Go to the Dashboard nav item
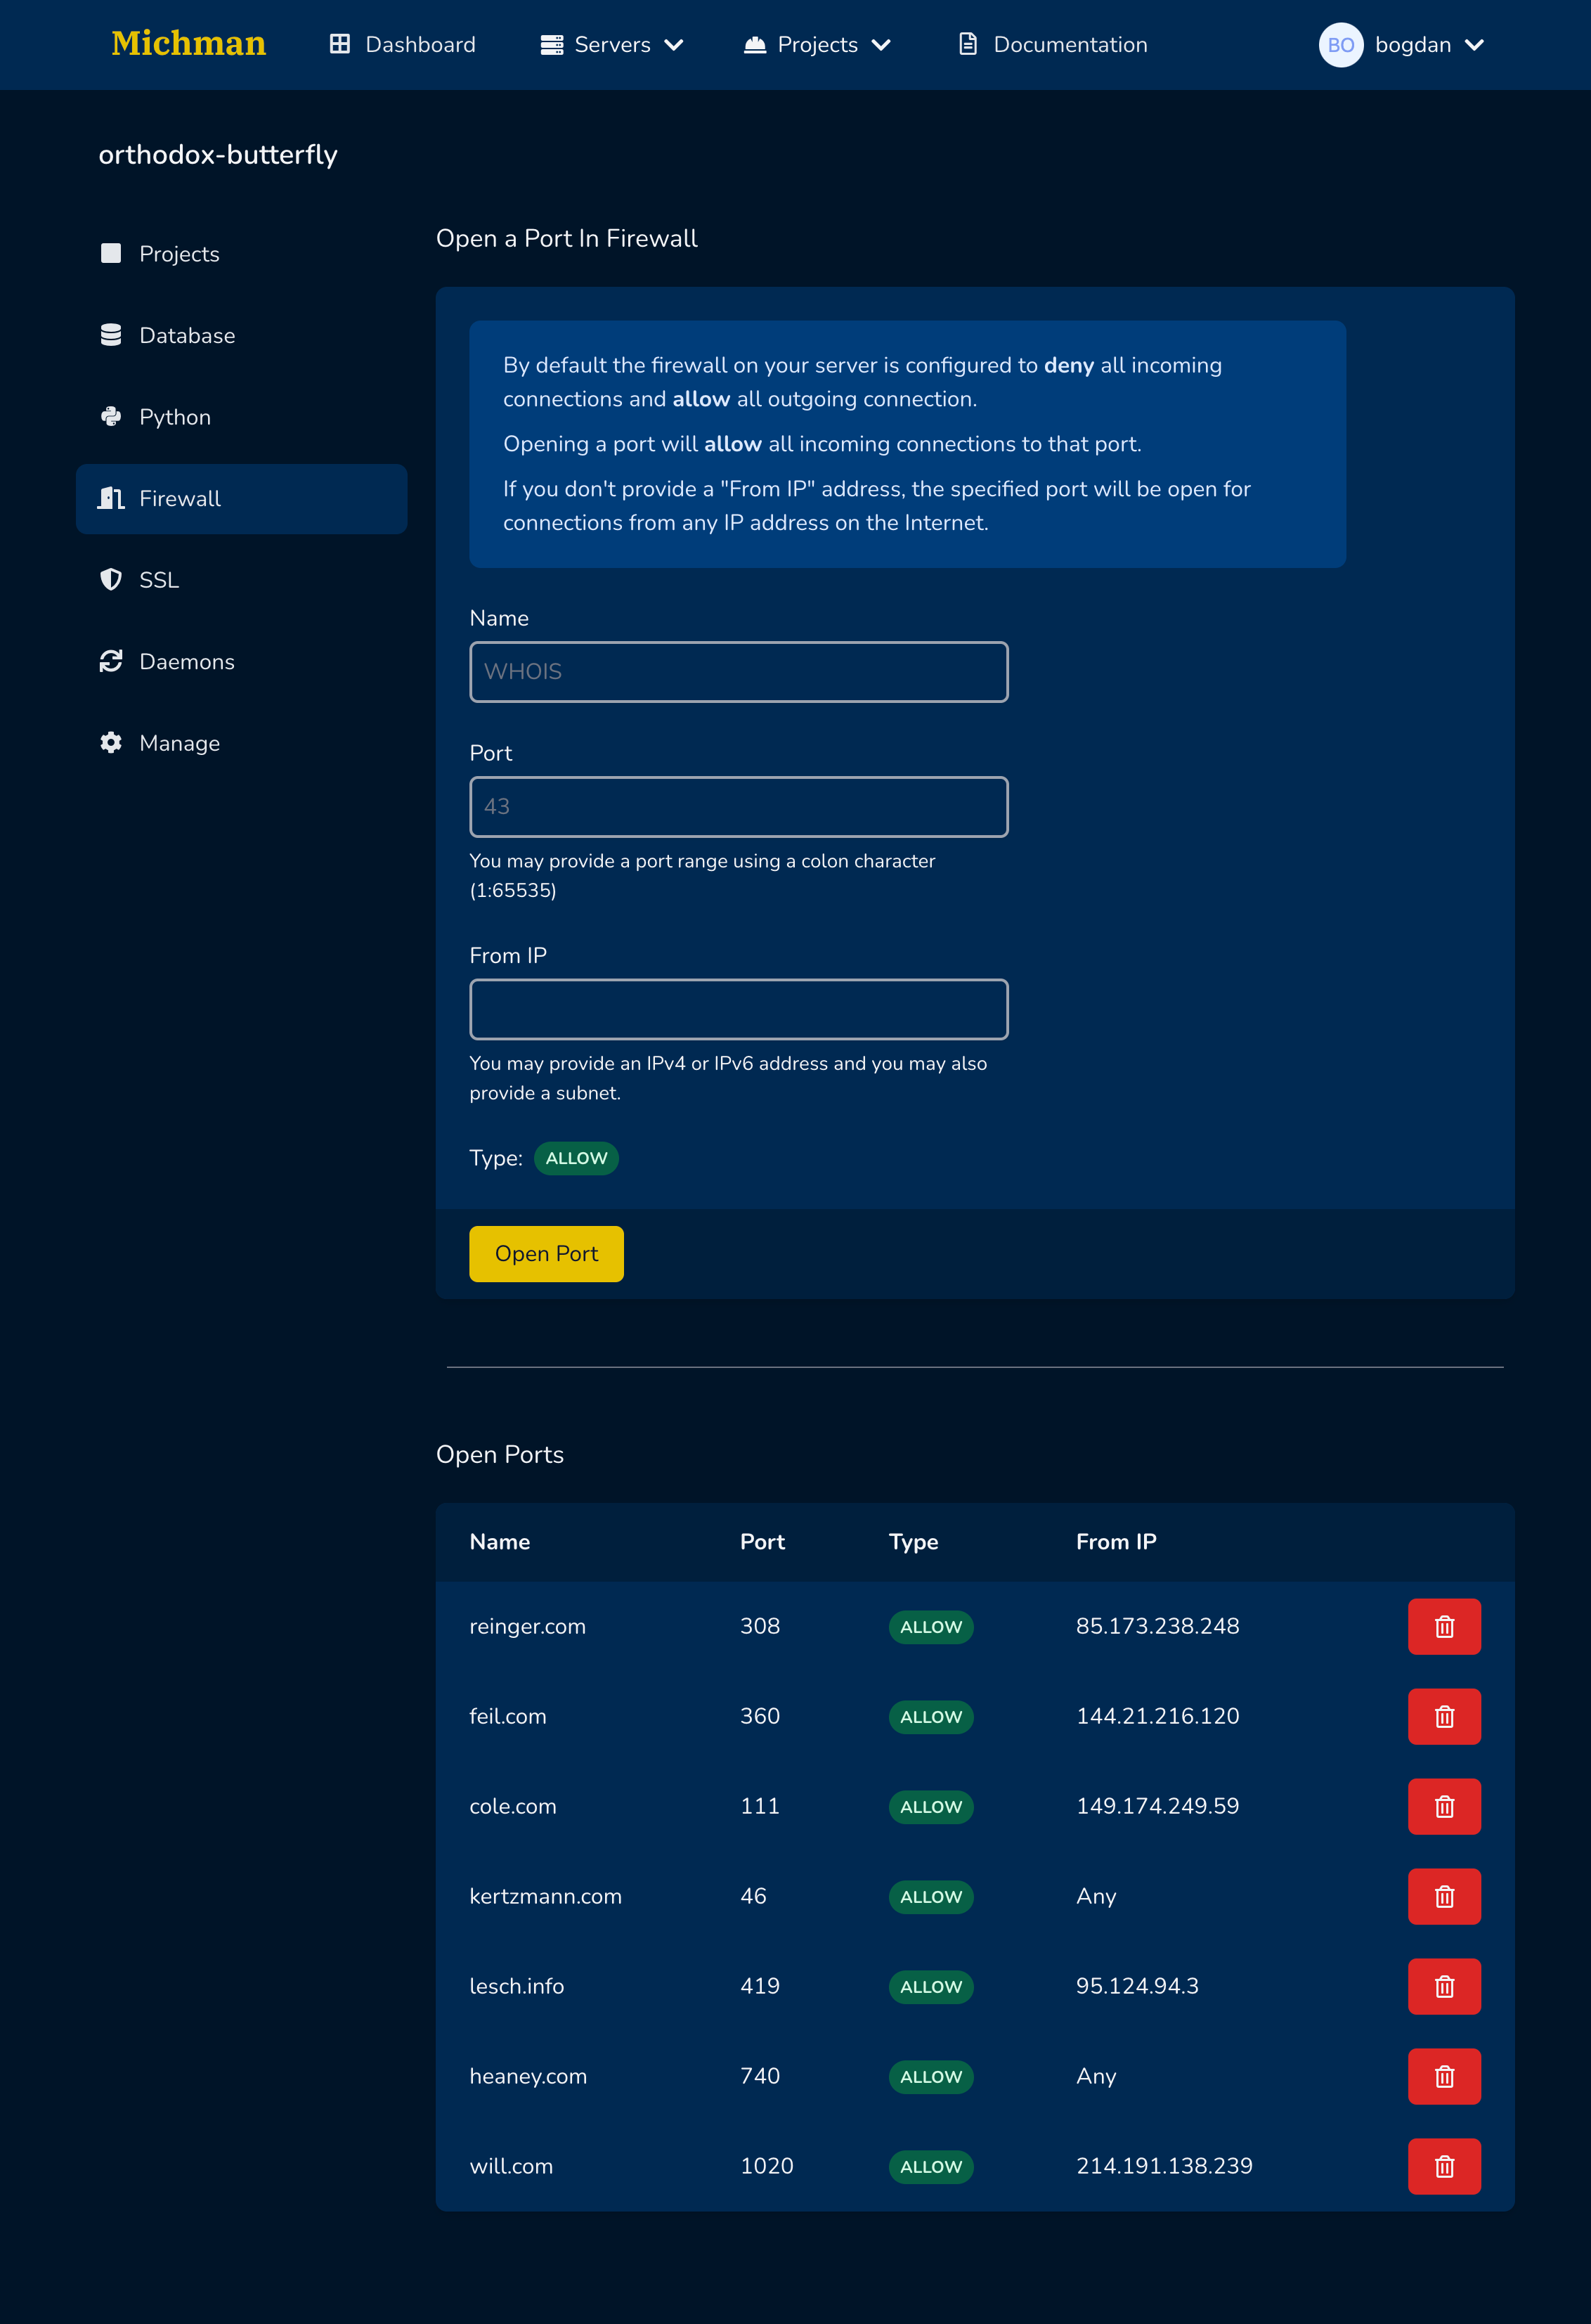 click(403, 45)
